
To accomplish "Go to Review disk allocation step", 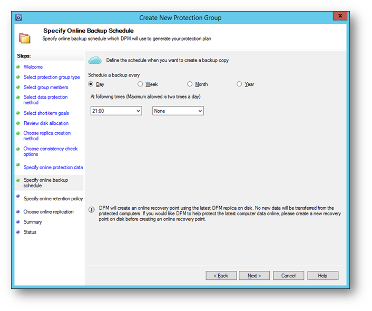I will click(46, 123).
